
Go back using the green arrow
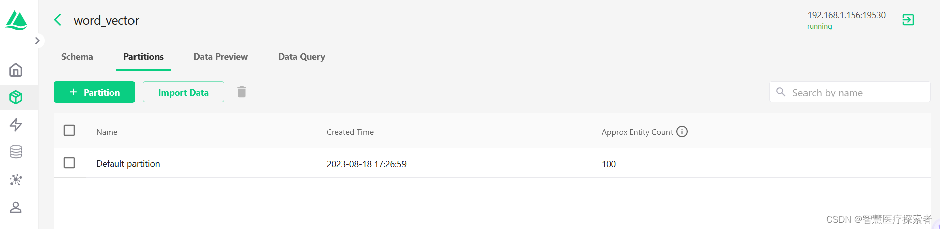pyautogui.click(x=58, y=20)
